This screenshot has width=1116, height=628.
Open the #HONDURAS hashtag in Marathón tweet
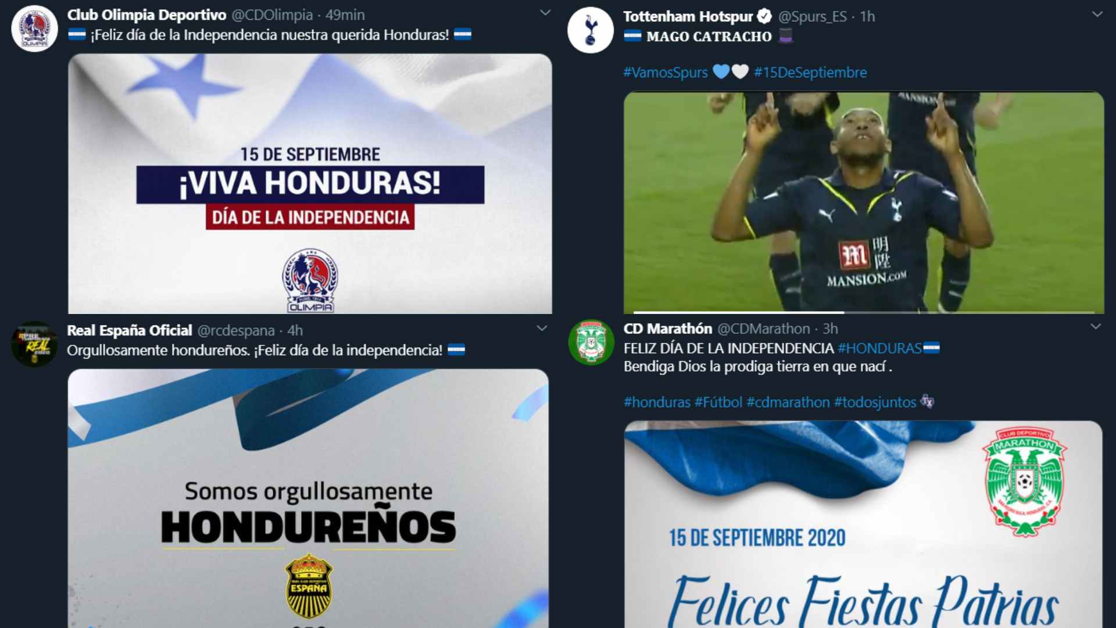pos(879,348)
